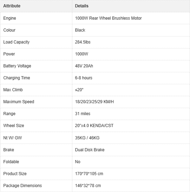
Task: Click the Details column header
Action: click(x=81, y=6)
